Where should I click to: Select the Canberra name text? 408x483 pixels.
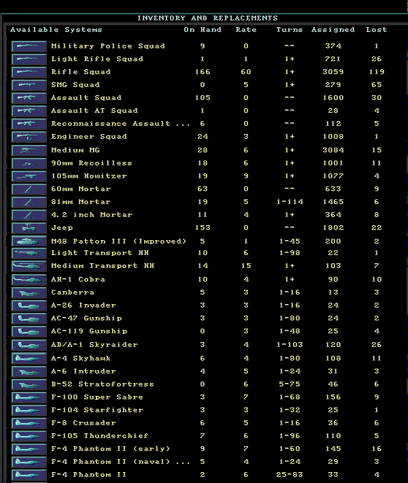point(73,293)
